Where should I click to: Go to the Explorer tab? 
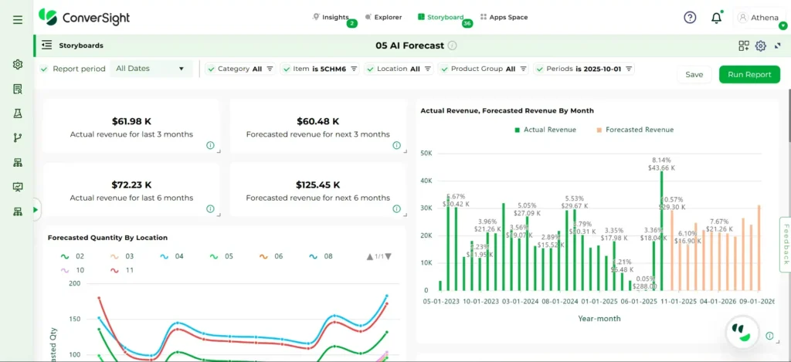[382, 17]
